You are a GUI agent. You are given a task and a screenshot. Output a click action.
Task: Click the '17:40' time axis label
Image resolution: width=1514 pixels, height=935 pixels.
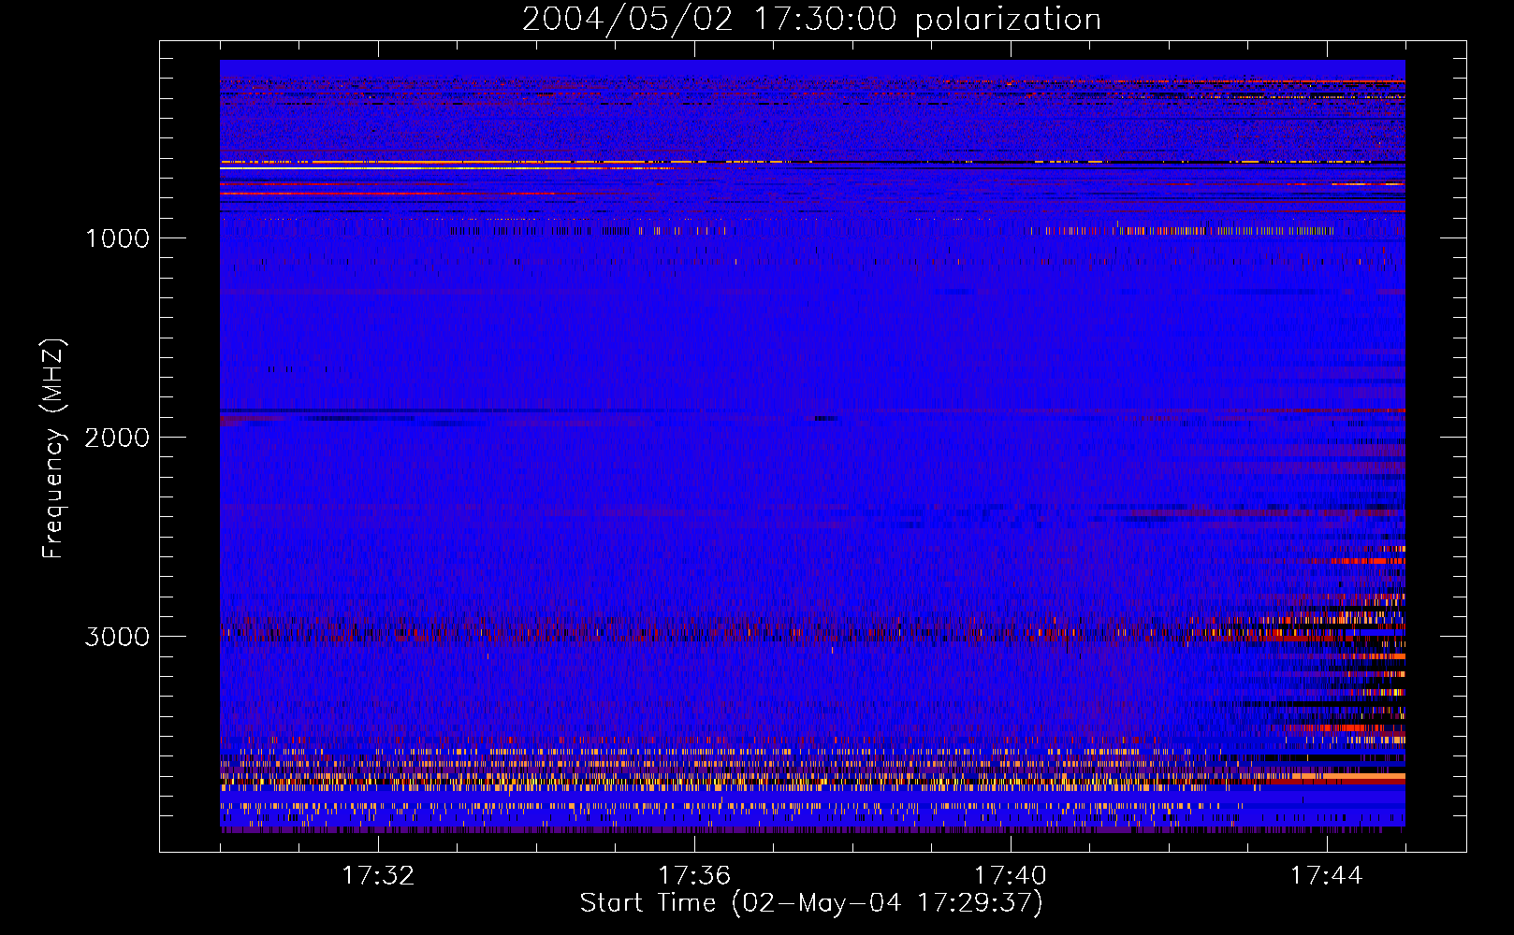click(x=1011, y=876)
